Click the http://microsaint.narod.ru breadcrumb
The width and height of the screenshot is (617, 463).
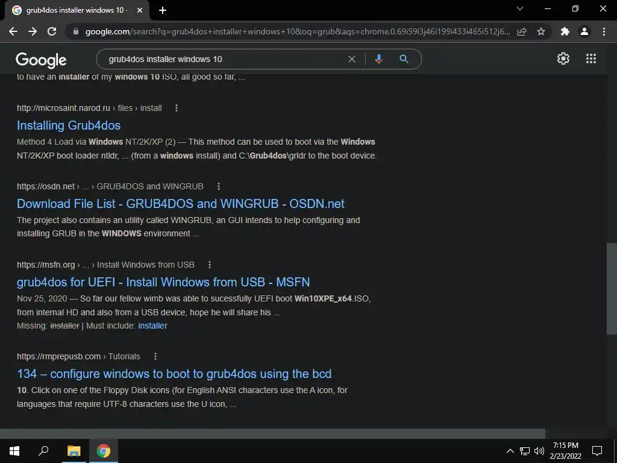63,108
